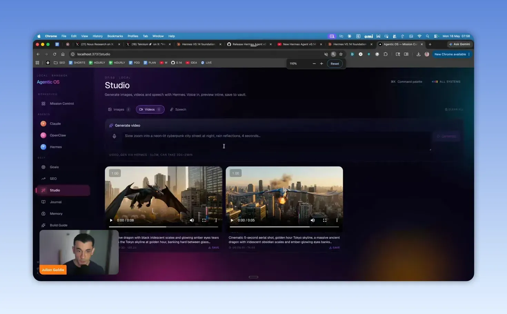
Task: Click Clear All in Studio
Action: click(454, 109)
